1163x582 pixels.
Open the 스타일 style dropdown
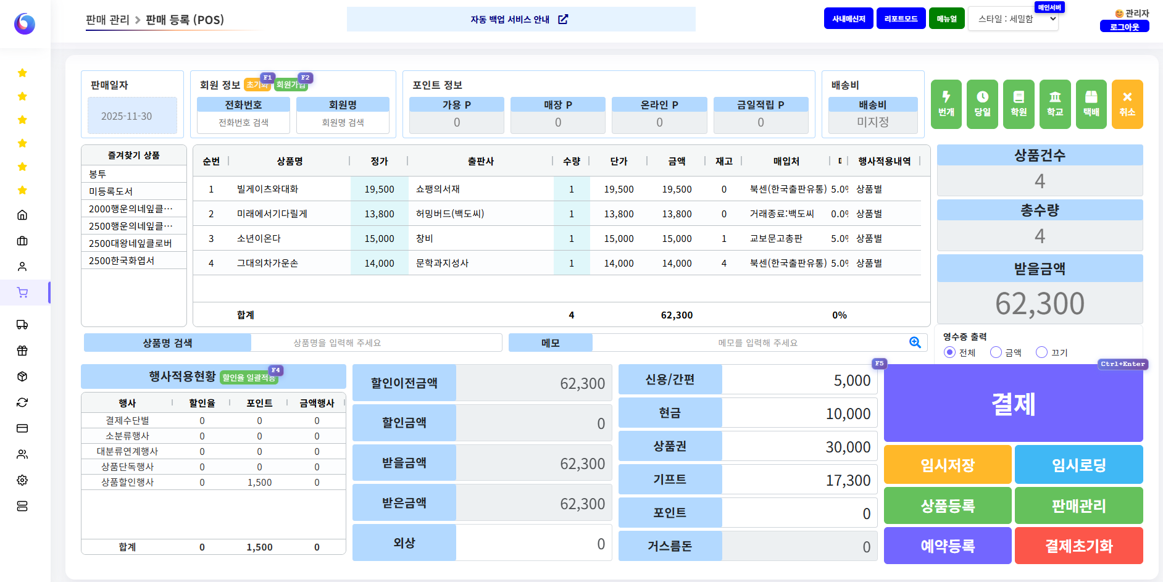1013,19
